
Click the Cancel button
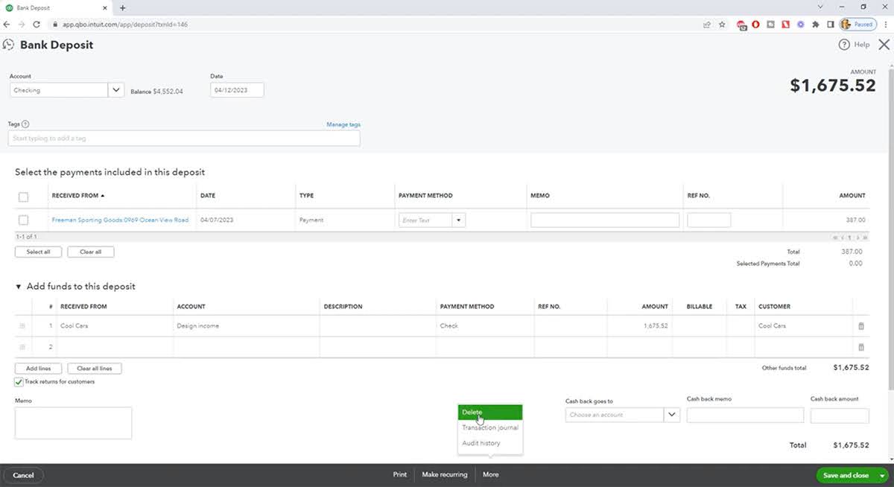point(23,475)
